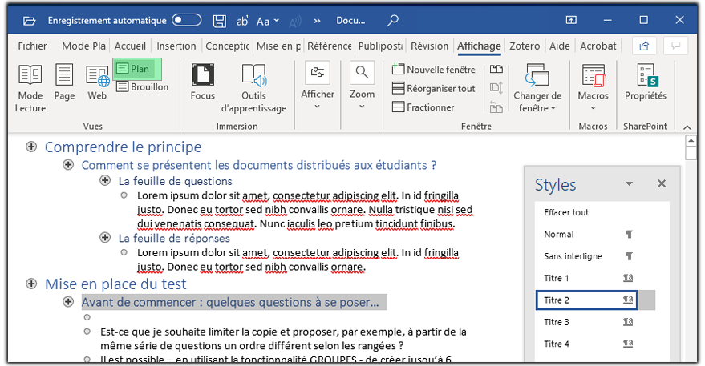Screen dimensions: 705x366
Task: Open ribbon display options icon
Action: pos(571,20)
